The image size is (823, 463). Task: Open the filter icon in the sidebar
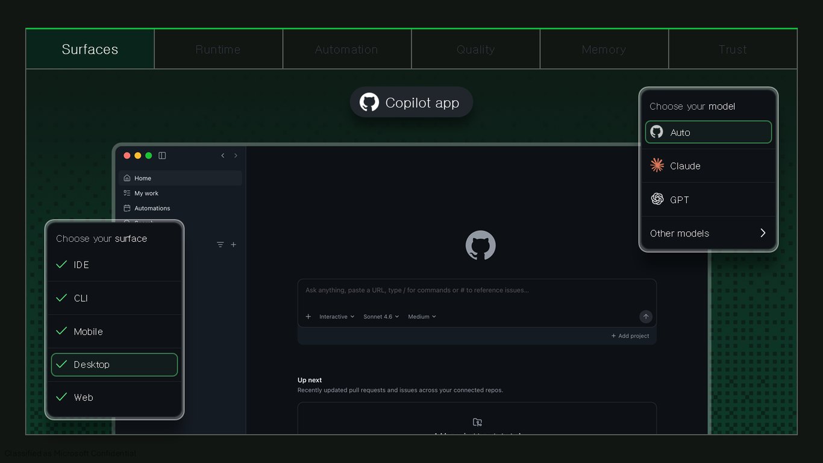(x=221, y=245)
